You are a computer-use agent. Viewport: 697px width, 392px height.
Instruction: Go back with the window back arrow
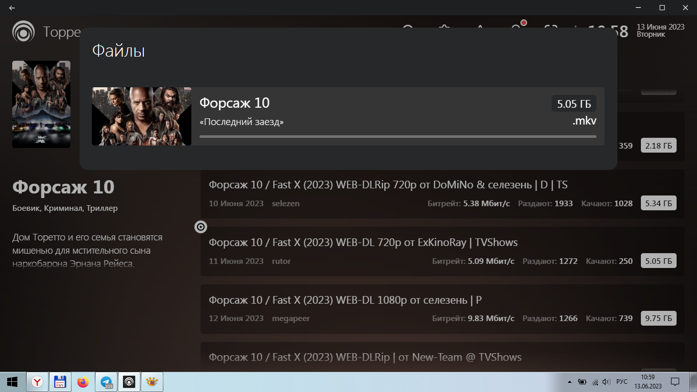point(12,8)
